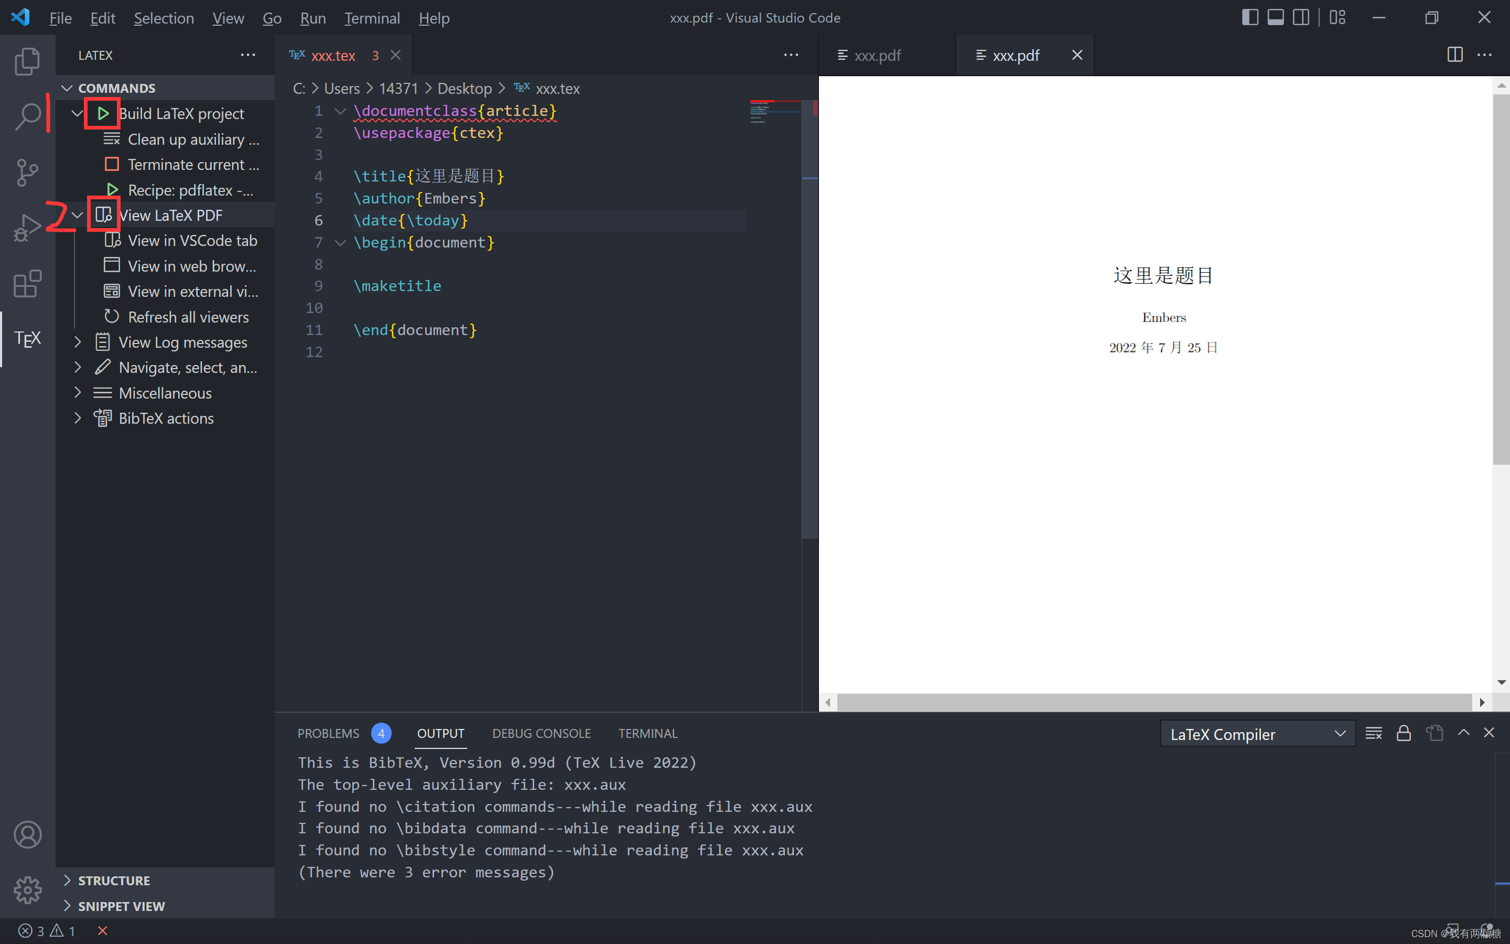Open the Search view in the activity bar
This screenshot has width=1510, height=944.
27,115
